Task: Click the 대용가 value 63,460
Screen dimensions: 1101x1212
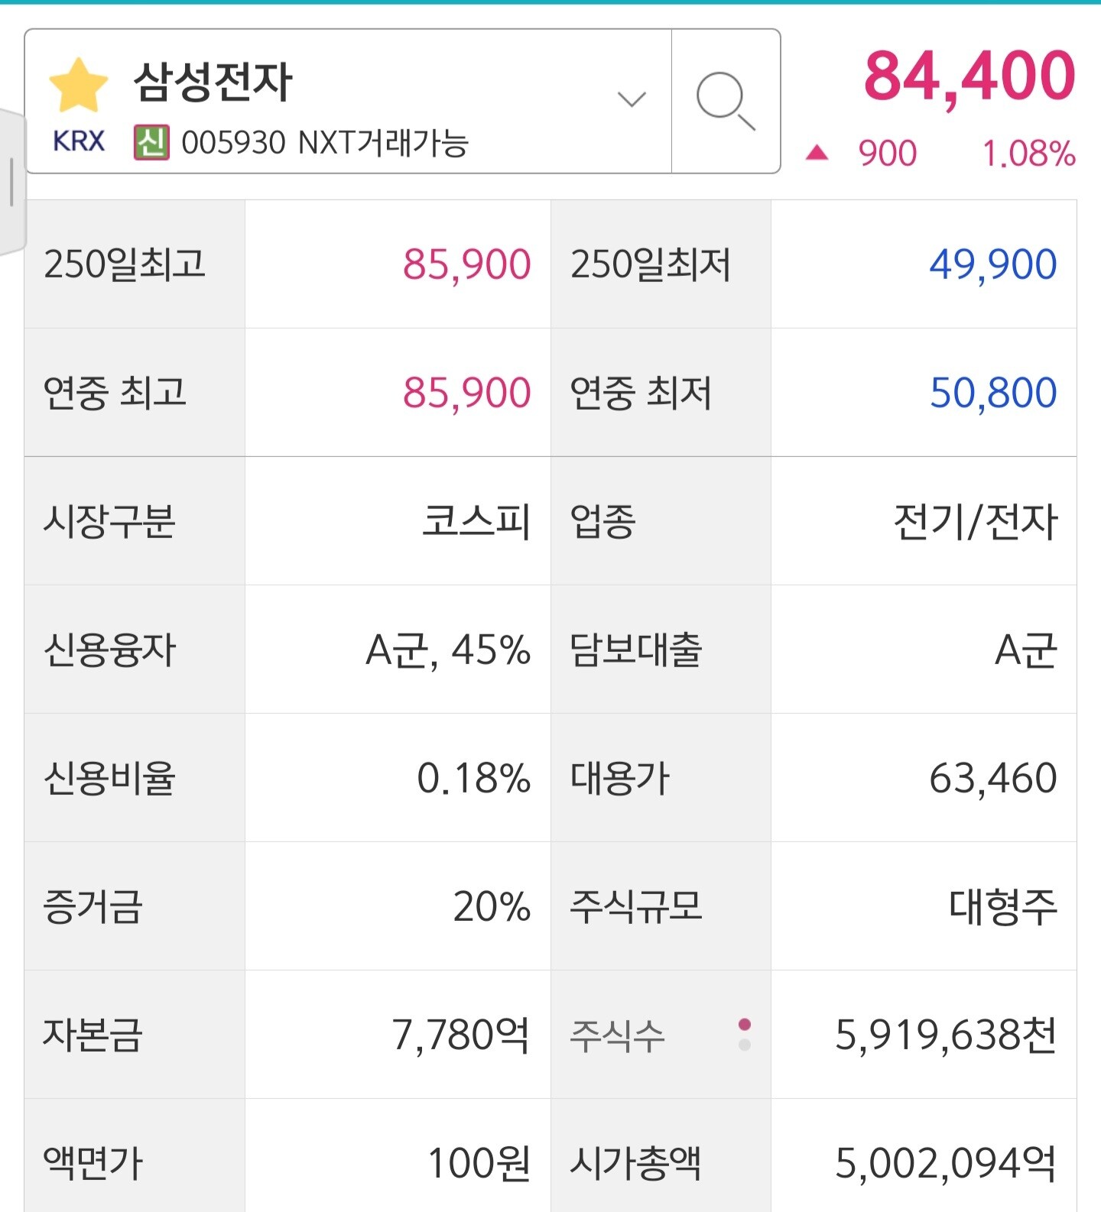Action: 992,779
